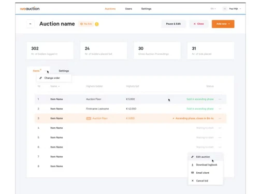The width and height of the screenshot is (259, 194).
Task: Sort by the Name column header
Action: pyautogui.click(x=55, y=86)
